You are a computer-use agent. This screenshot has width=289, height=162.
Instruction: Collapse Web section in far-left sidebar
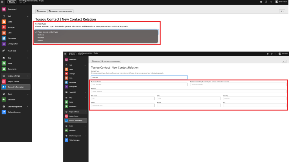coord(28,16)
